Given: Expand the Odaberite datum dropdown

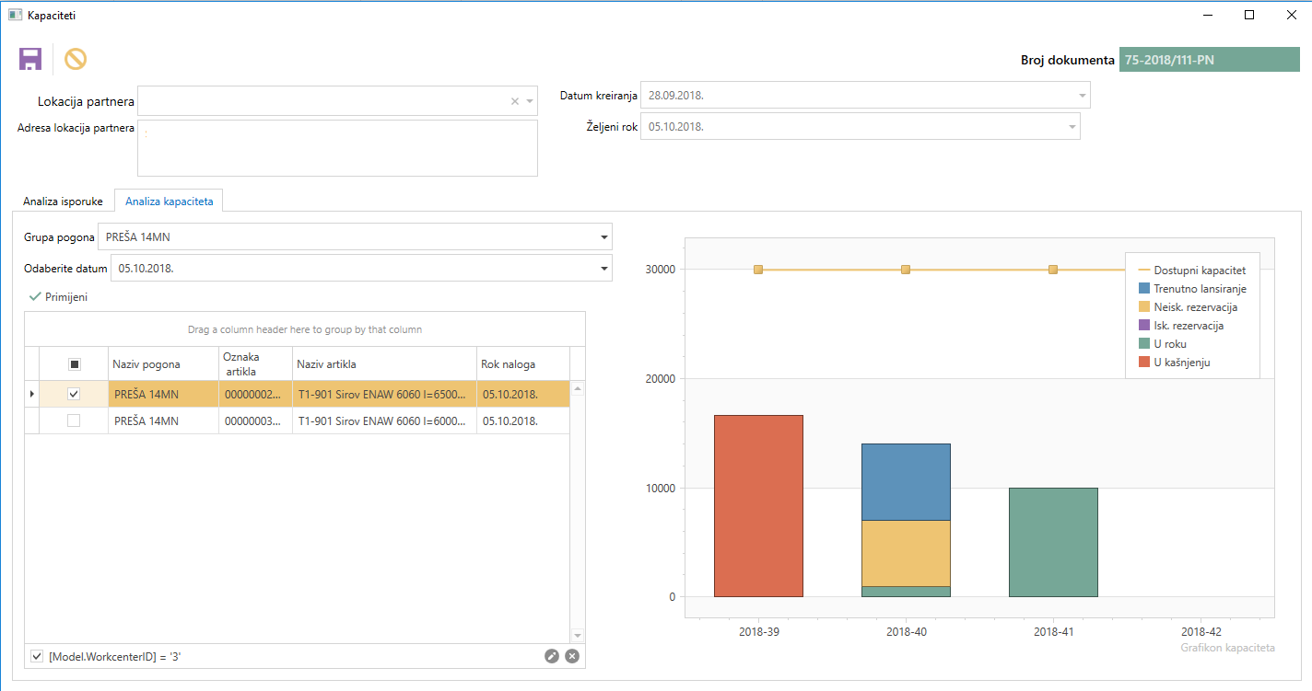Looking at the screenshot, I should (604, 269).
